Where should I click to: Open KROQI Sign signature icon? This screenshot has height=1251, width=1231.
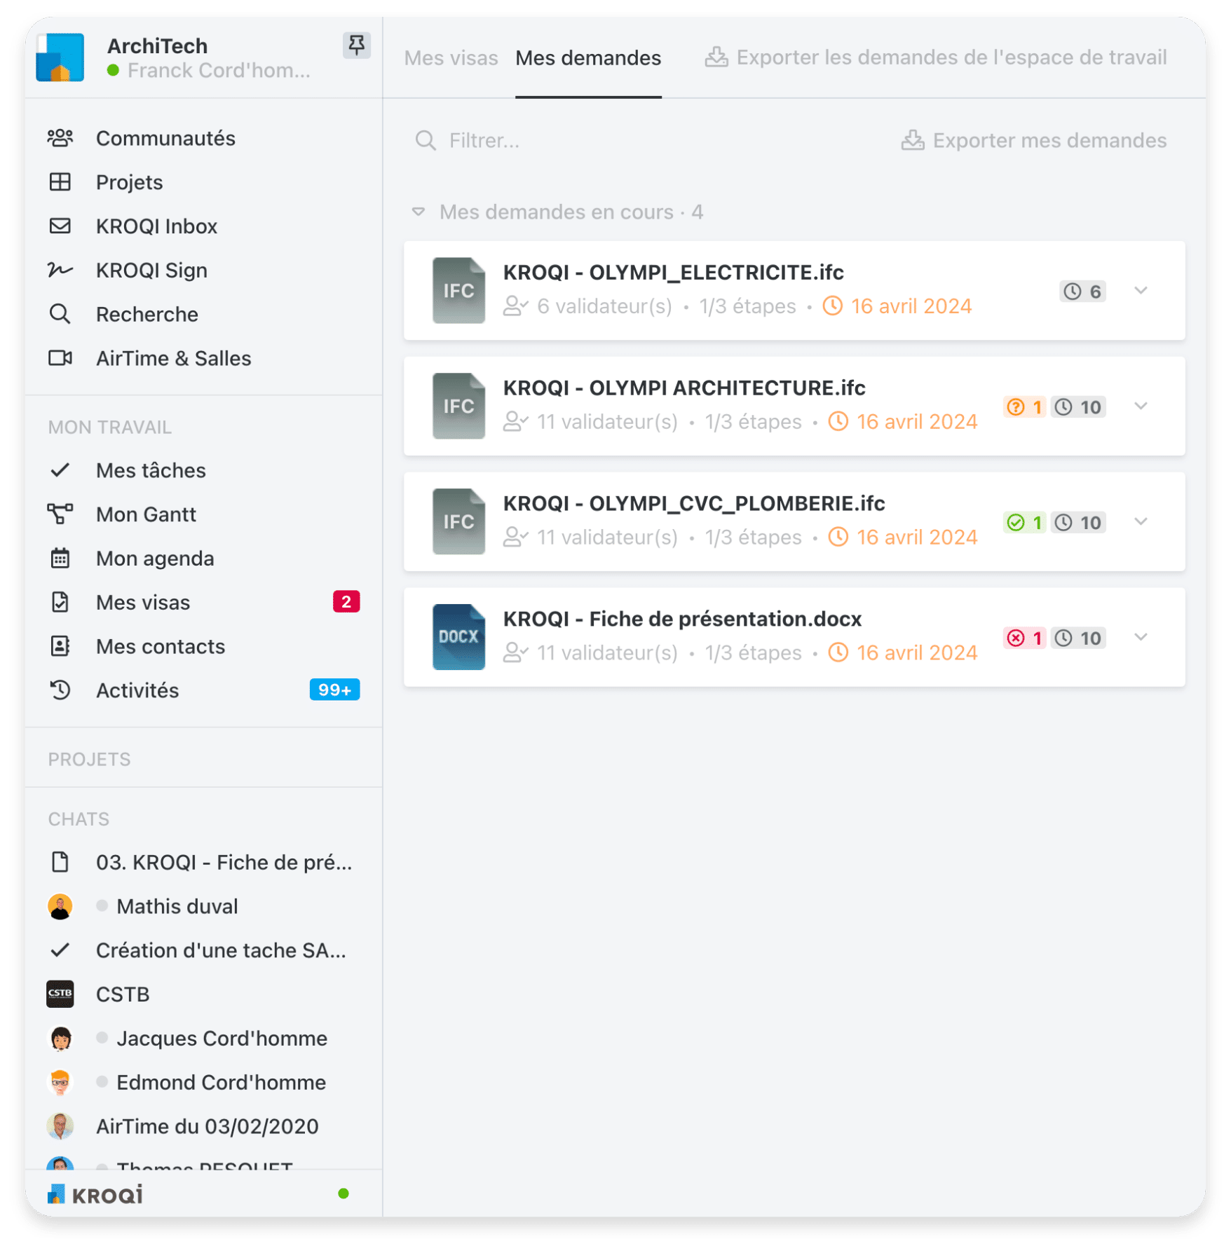point(60,270)
